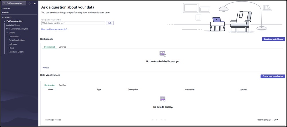Open Analytics Center in the navigation

pyautogui.click(x=13, y=25)
